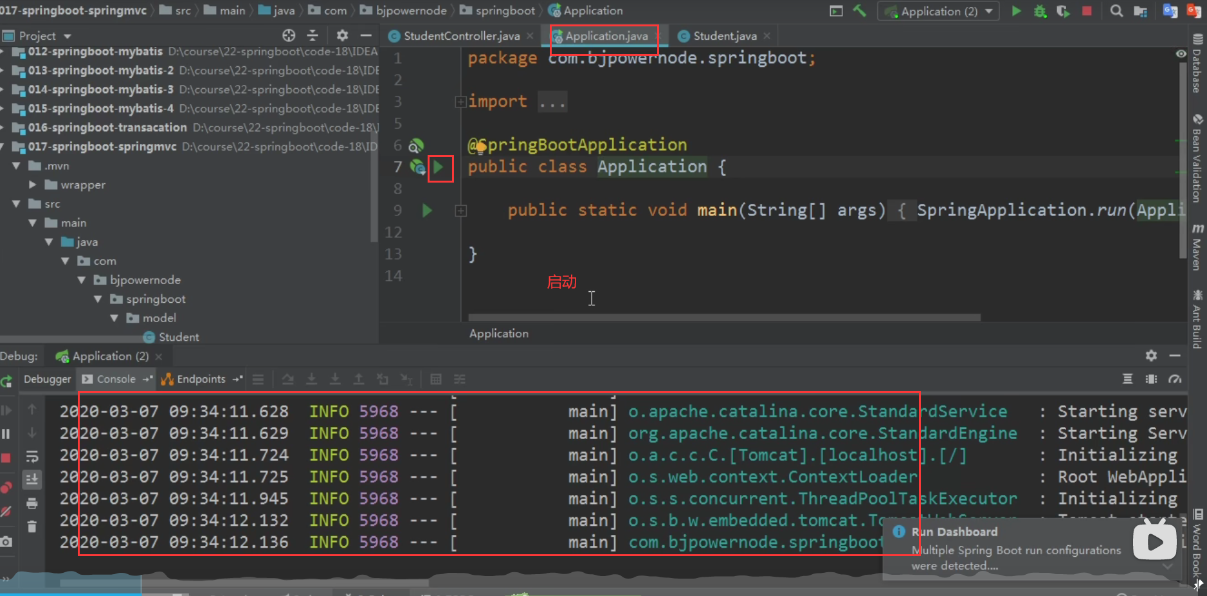Click the Step Over debugger icon

(x=287, y=379)
